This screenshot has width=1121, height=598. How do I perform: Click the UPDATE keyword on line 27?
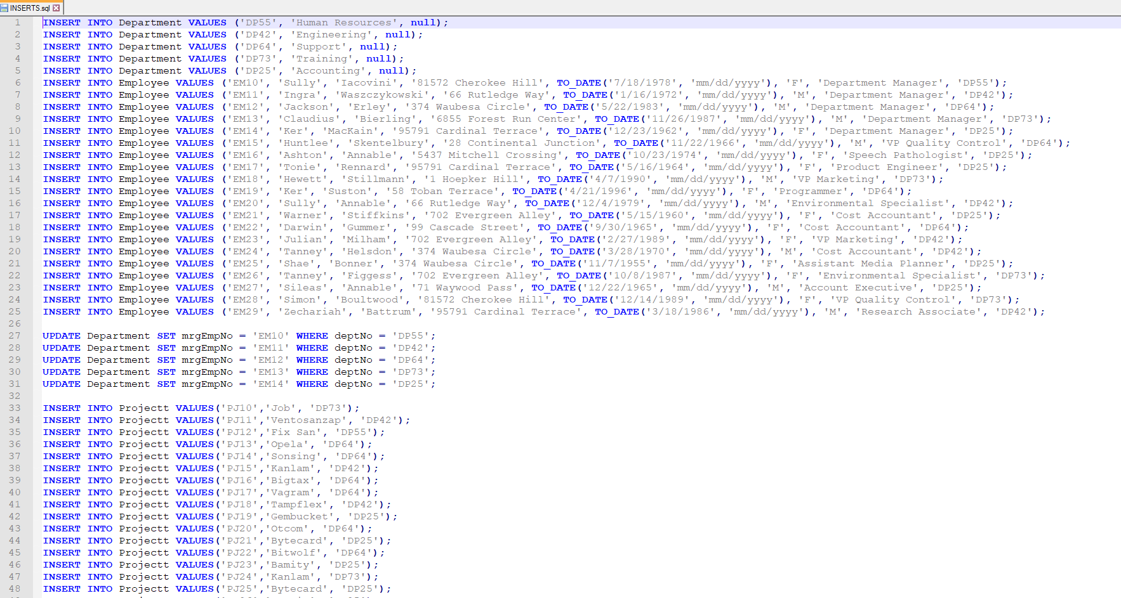[x=61, y=335]
